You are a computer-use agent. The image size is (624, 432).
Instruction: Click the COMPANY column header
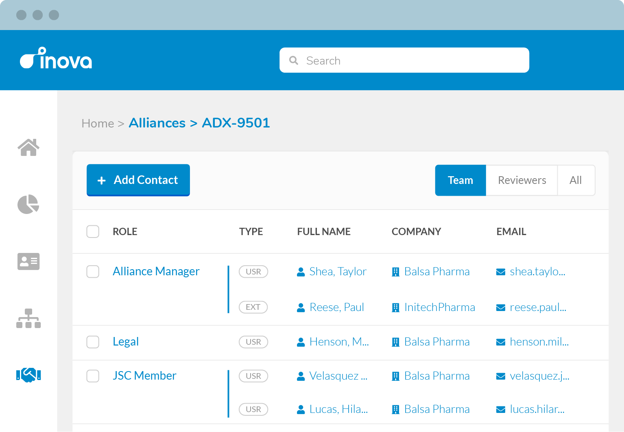[416, 231]
